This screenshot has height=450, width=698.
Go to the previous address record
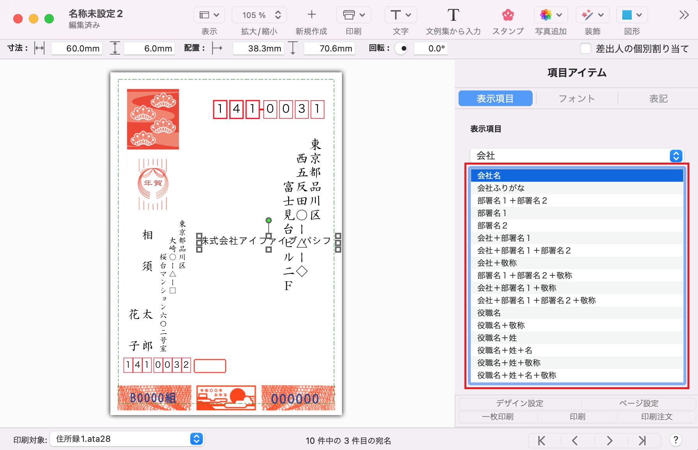[575, 441]
